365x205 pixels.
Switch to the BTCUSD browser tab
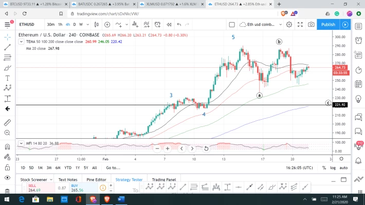click(35, 4)
